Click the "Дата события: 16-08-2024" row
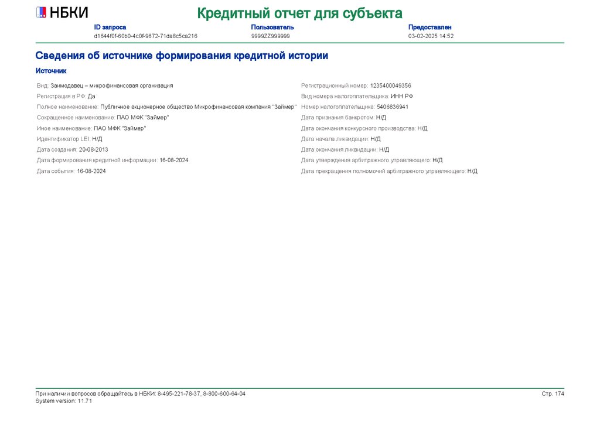This screenshot has width=600, height=424. coord(71,171)
